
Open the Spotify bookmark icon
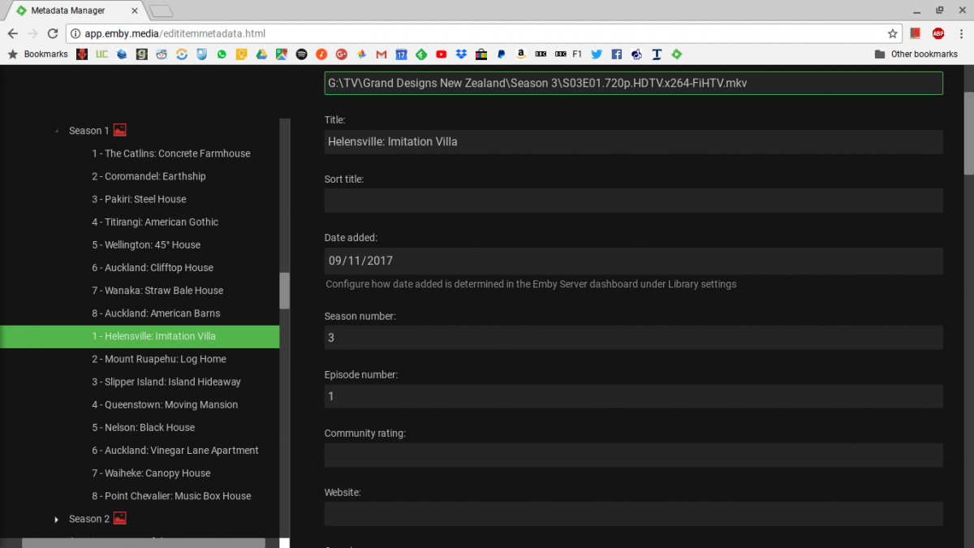click(301, 54)
